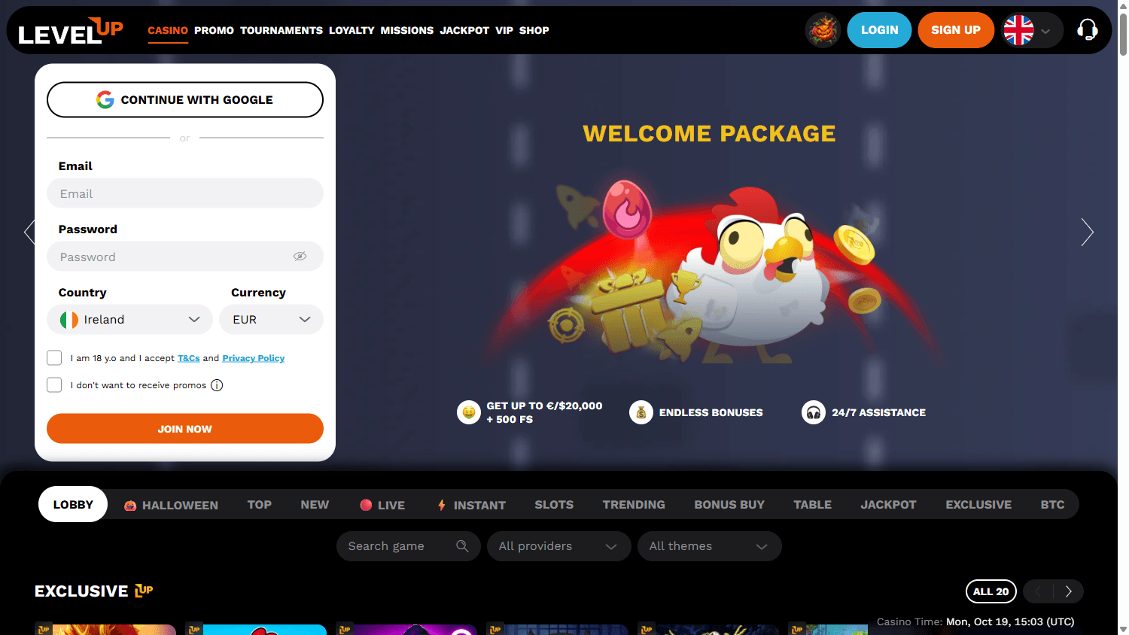Open the Privacy Policy link

pyautogui.click(x=254, y=358)
